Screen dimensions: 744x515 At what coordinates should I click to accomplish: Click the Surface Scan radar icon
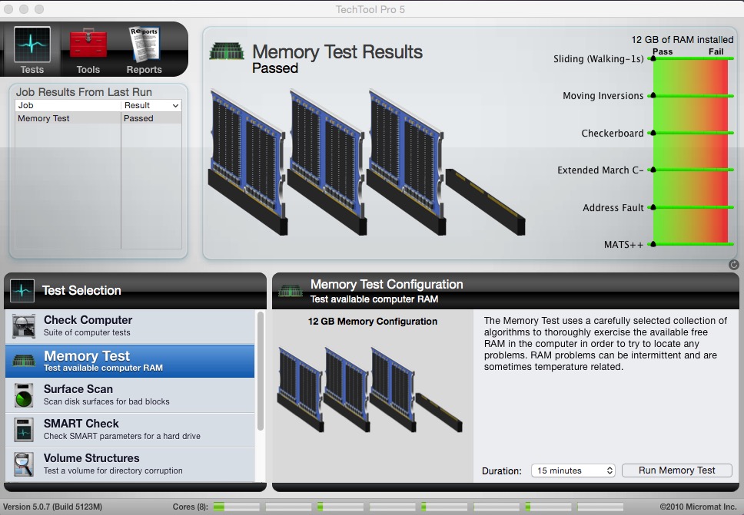pyautogui.click(x=24, y=395)
